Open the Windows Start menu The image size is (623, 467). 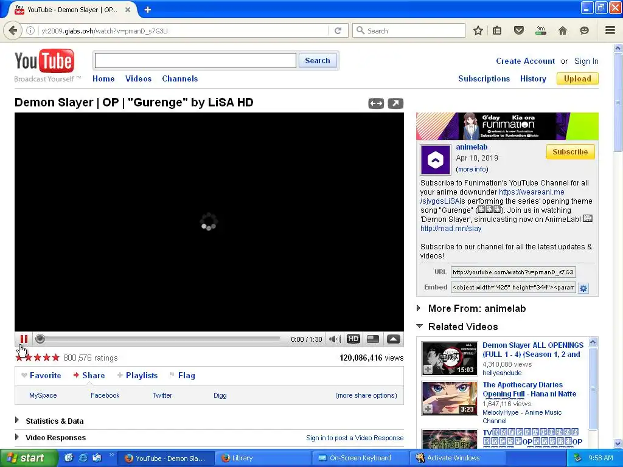pos(28,458)
